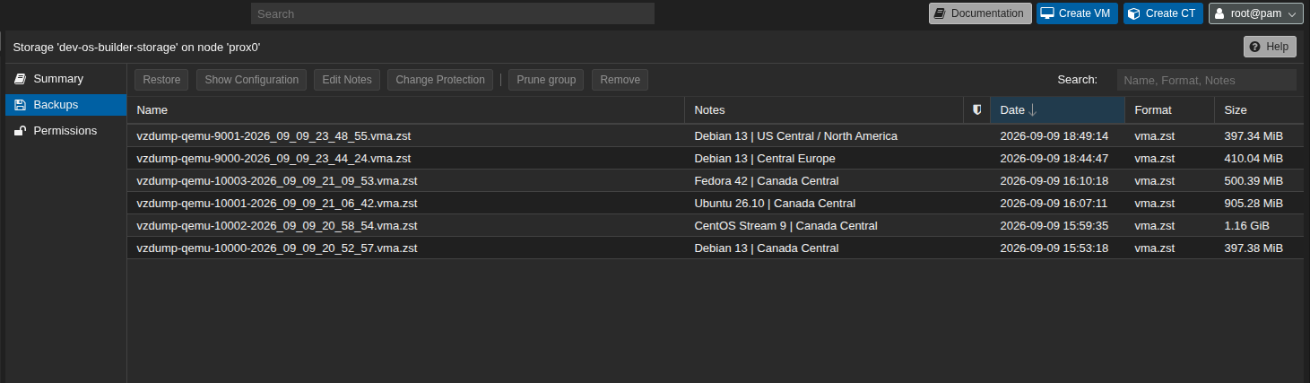Click size value 1.16 GiB

(x=1246, y=226)
